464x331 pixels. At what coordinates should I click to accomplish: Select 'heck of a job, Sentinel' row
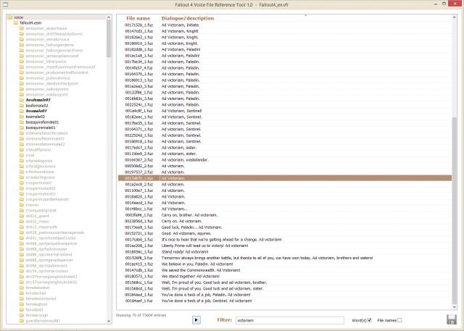point(285,301)
